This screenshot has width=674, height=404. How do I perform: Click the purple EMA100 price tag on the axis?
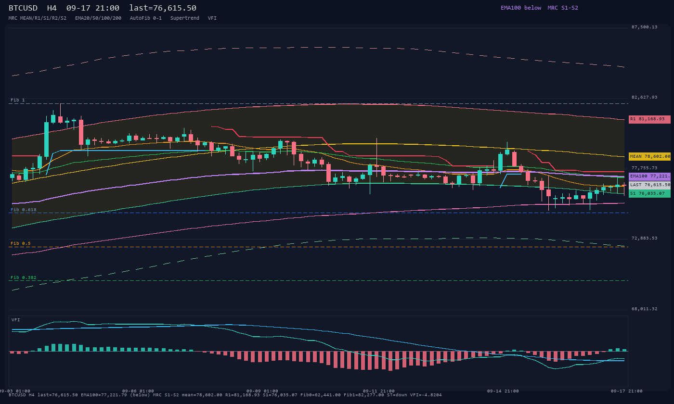(649, 177)
